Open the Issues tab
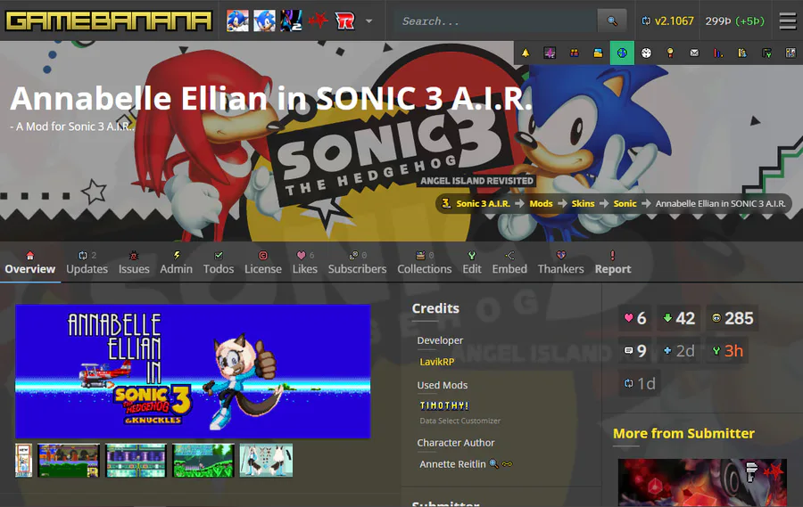The image size is (803, 507). point(134,263)
